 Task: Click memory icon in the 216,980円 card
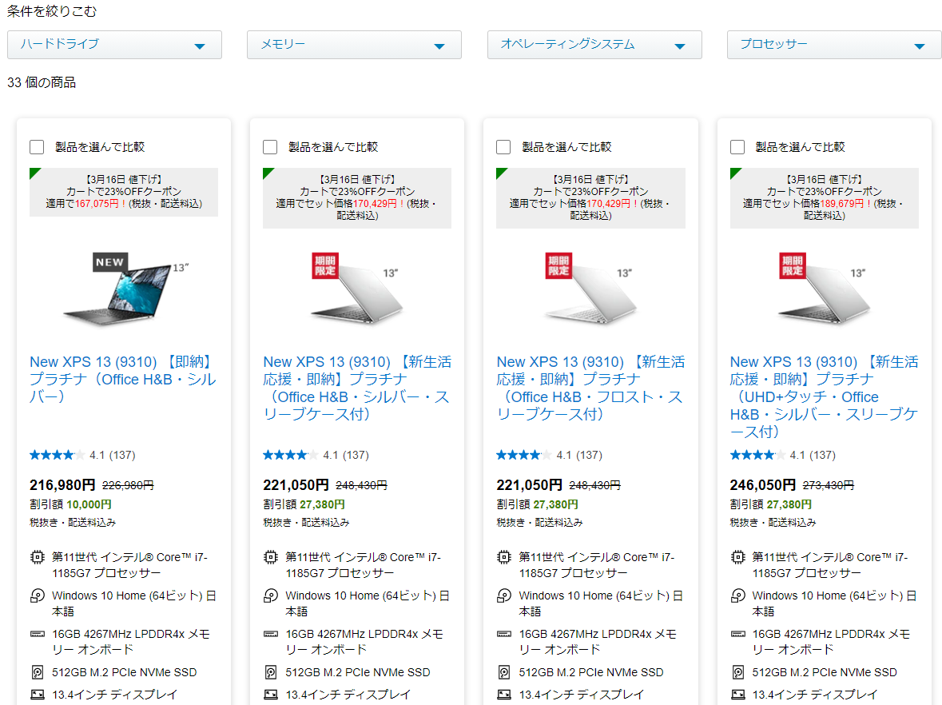(x=38, y=634)
